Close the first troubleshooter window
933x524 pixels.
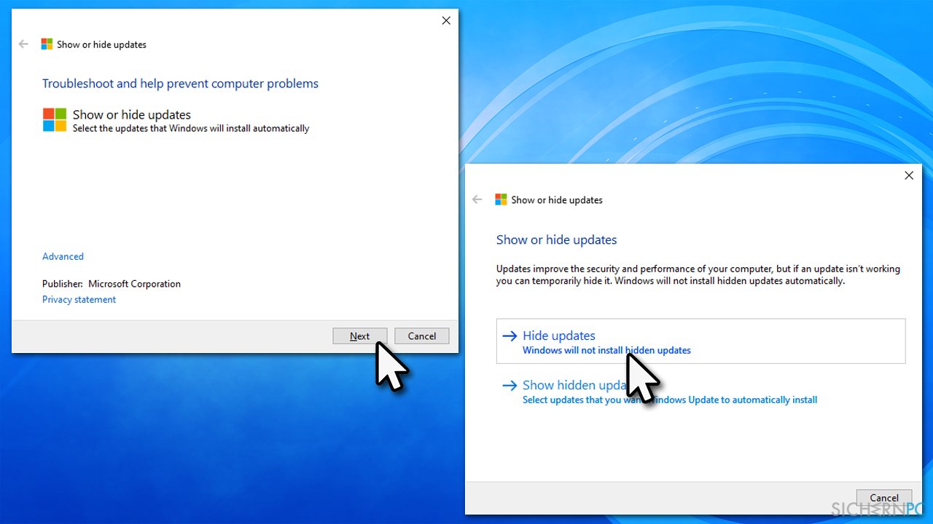446,20
